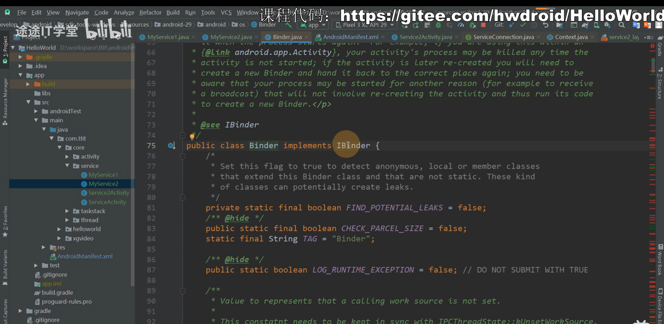Switch to Context.java tab
Screen dimensions: 664x324
click(x=571, y=37)
